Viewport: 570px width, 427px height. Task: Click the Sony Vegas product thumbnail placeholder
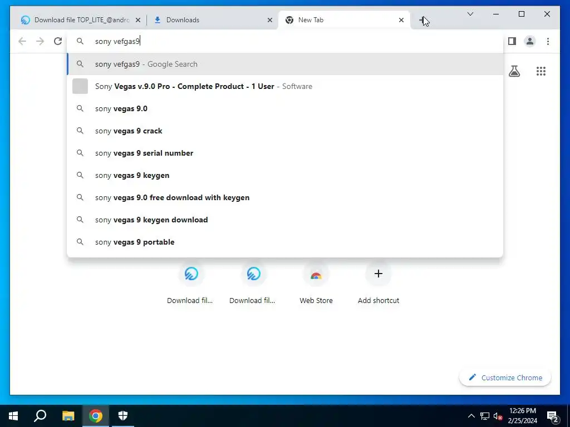(80, 86)
